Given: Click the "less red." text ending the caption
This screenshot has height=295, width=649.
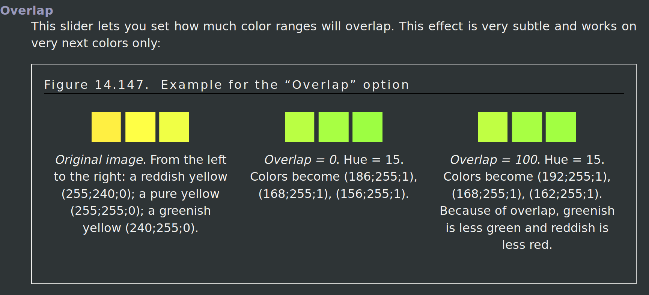Looking at the screenshot, I should (x=527, y=245).
